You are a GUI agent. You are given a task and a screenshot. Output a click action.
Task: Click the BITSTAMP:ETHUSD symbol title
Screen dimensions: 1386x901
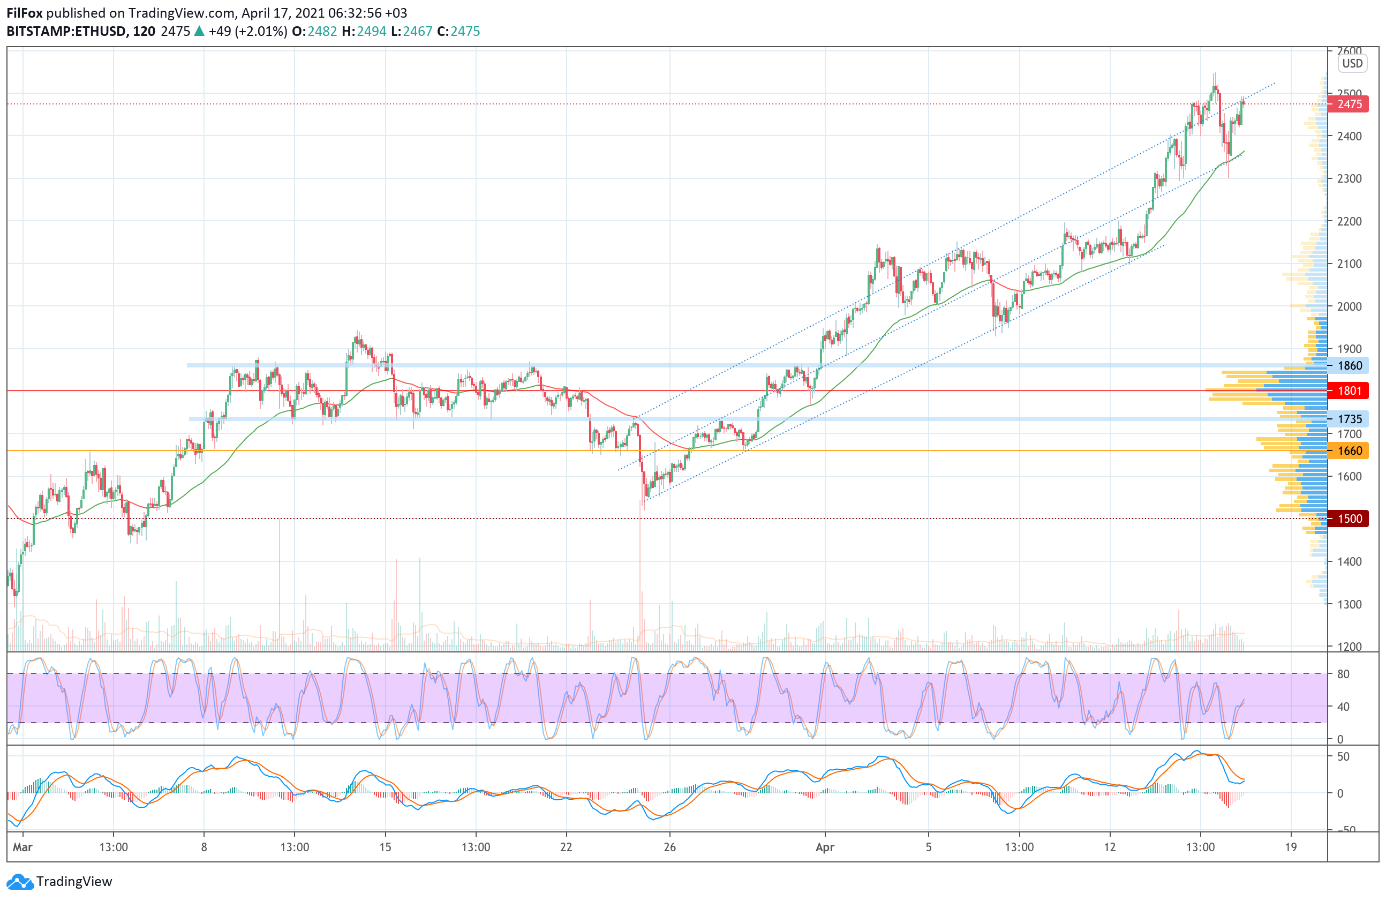pyautogui.click(x=66, y=32)
